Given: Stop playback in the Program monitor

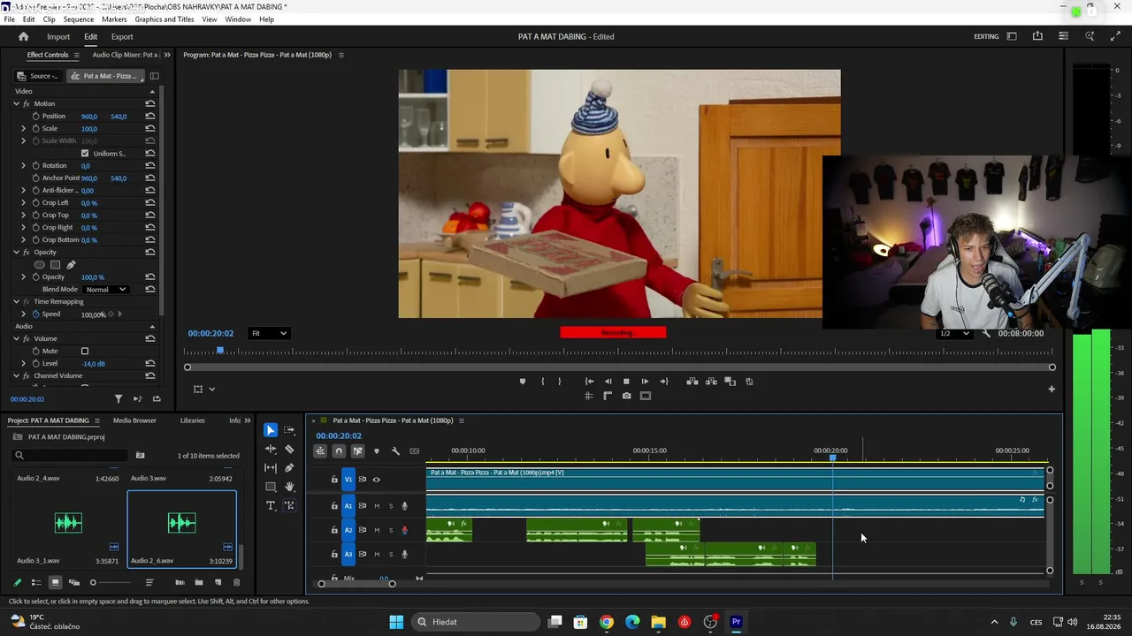Looking at the screenshot, I should pos(626,382).
